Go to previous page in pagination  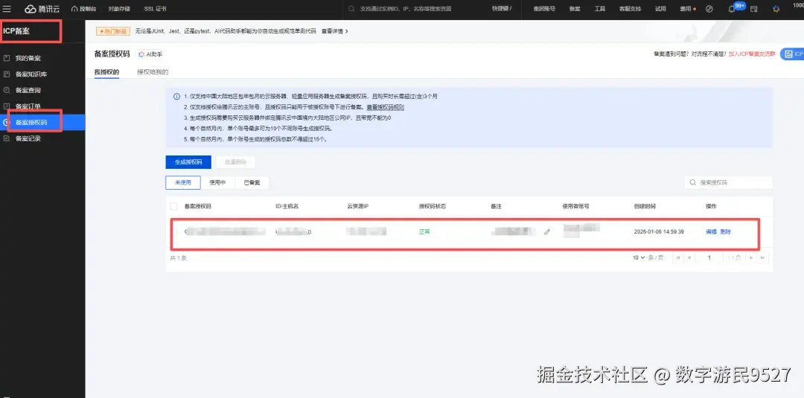pyautogui.click(x=689, y=257)
